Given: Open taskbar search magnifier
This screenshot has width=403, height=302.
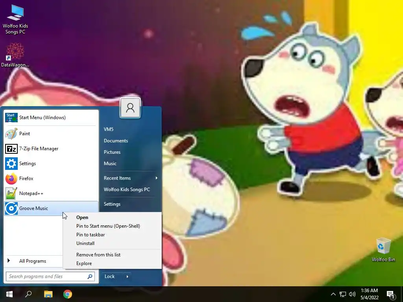Looking at the screenshot, I should (28, 294).
